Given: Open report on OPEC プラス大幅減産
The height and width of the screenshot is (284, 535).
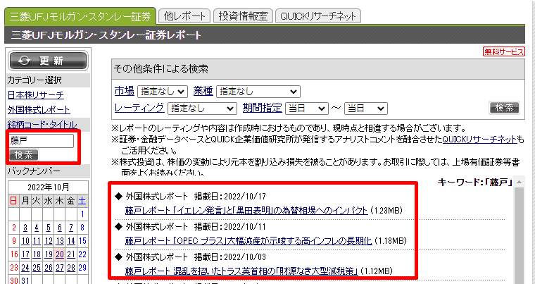Looking at the screenshot, I should click(248, 241).
